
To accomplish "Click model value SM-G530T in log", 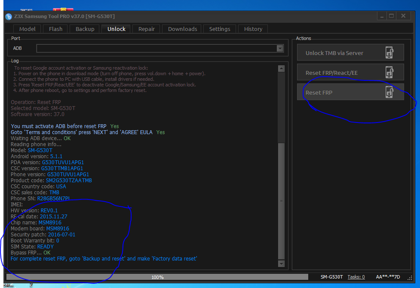I will pyautogui.click(x=40, y=150).
